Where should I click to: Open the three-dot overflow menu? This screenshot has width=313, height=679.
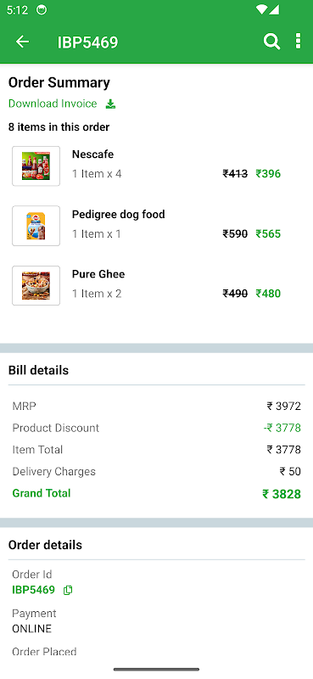coord(298,41)
